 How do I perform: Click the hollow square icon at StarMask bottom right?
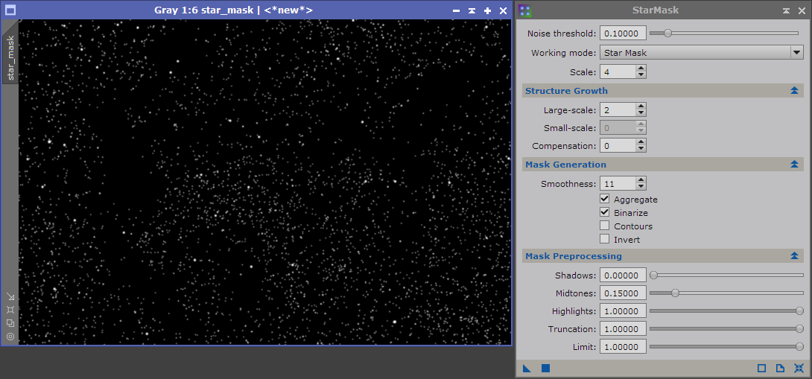[x=761, y=369]
